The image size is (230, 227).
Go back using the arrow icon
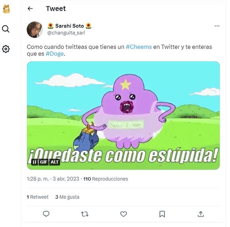[x=30, y=9]
